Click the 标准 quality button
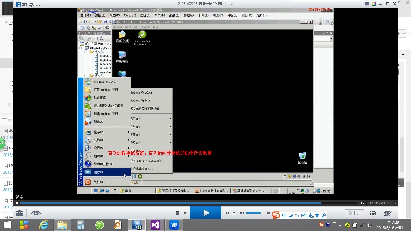 (354, 213)
